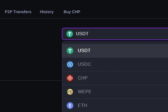Screen dimensions: 168x112
Task: Click the "USDT" text inside the selector box
Action: [82, 34]
